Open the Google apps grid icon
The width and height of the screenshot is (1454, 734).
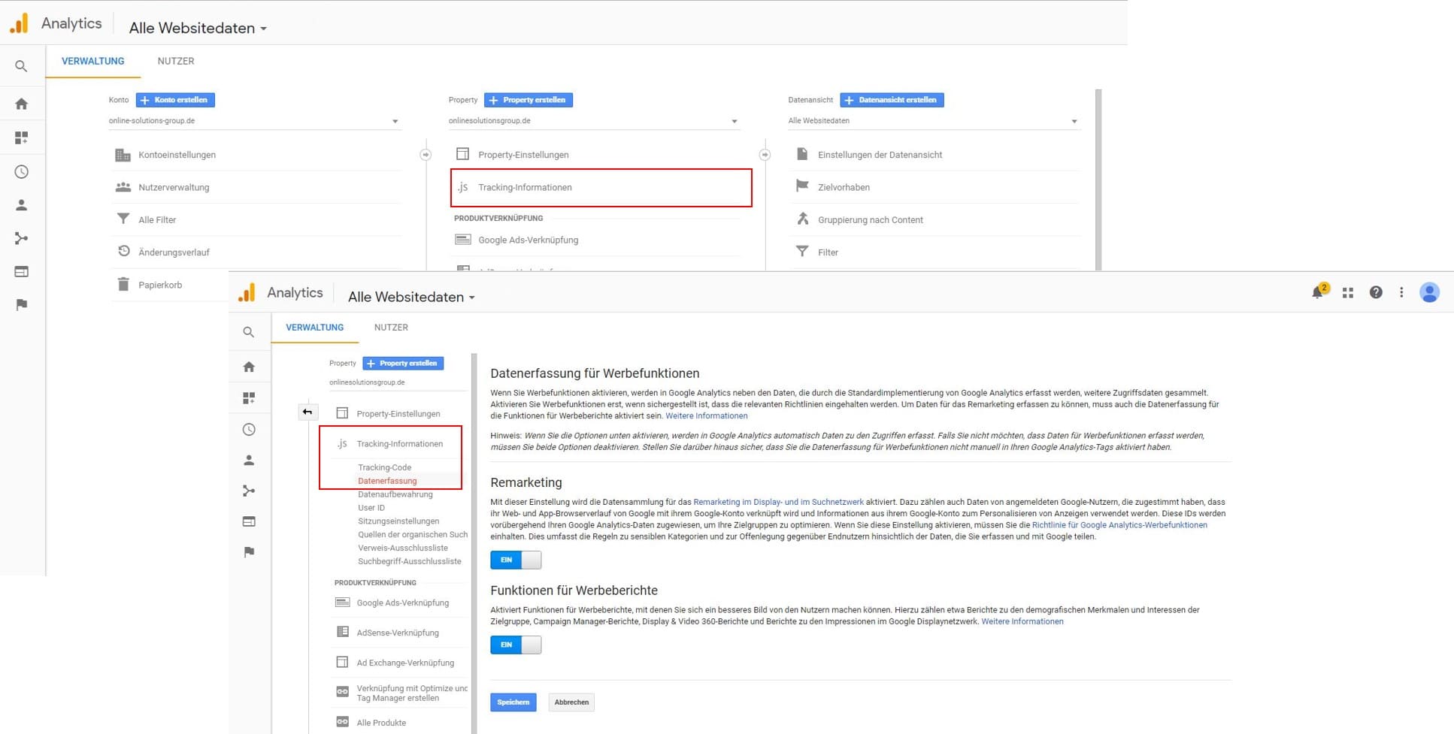[x=1348, y=293]
